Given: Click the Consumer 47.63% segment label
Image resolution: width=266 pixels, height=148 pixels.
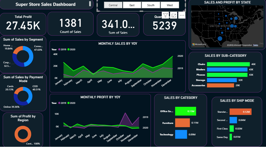Looking at the screenshot, I should (38, 48).
